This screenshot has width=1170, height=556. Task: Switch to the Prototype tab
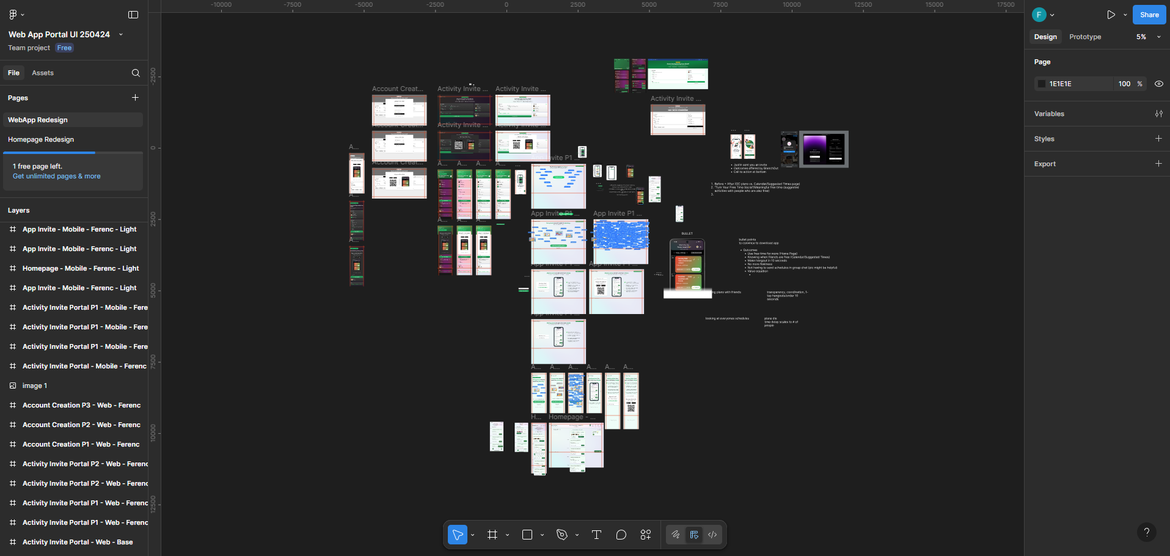pos(1085,37)
